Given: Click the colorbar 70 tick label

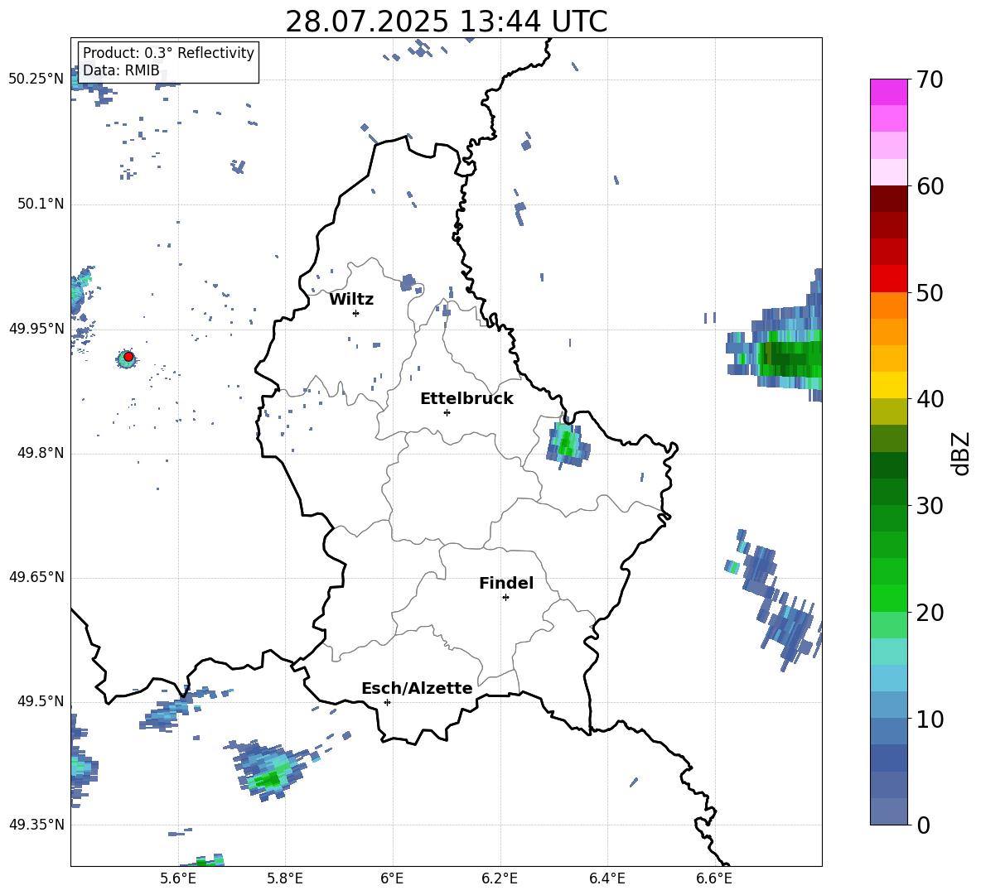Looking at the screenshot, I should pos(930,79).
